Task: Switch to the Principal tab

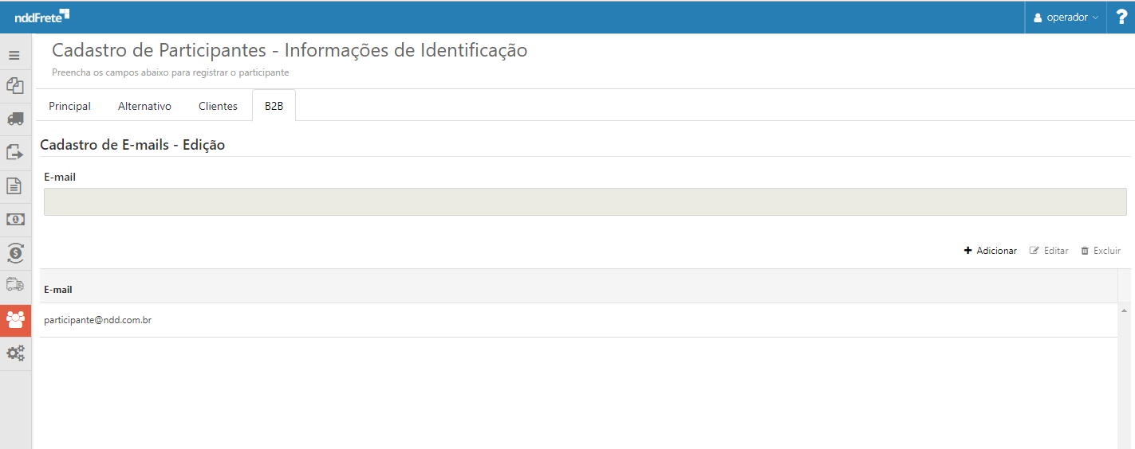Action: point(69,106)
